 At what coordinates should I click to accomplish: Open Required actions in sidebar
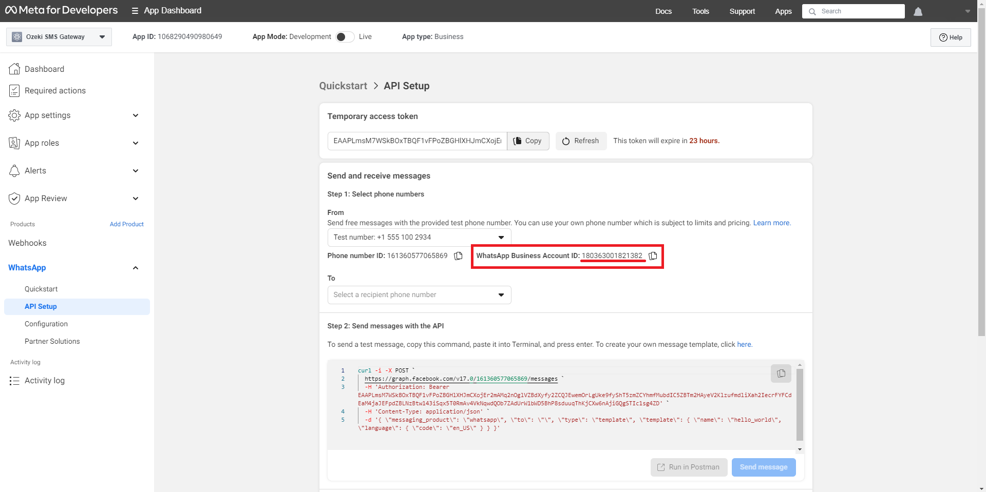point(48,91)
